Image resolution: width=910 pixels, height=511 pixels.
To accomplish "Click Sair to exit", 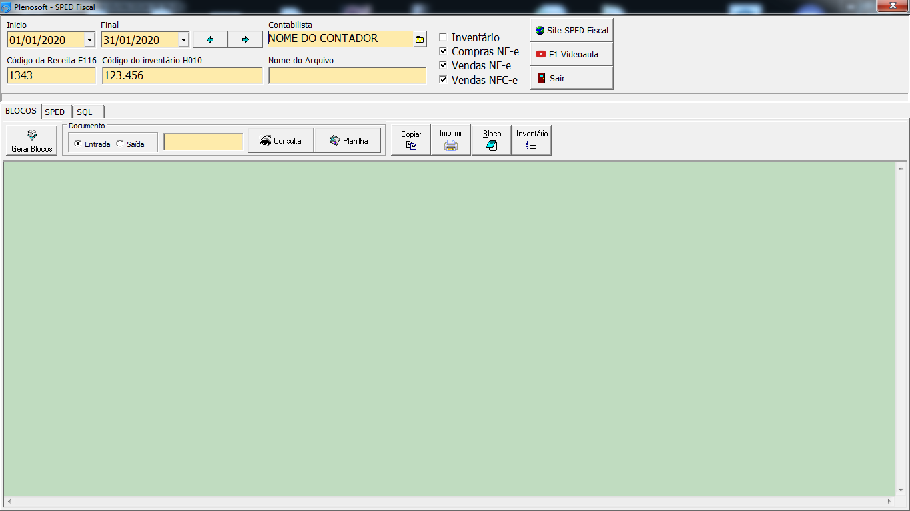I will (572, 78).
